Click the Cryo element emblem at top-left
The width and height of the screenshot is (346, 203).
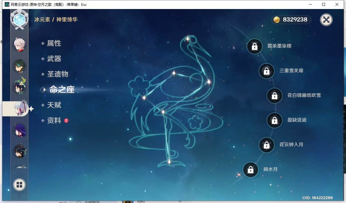click(x=20, y=19)
